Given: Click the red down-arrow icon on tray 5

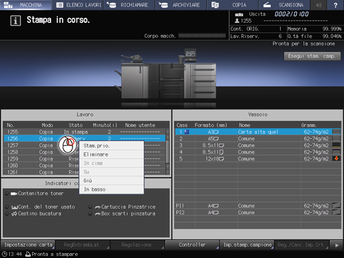Looking at the screenshot, I should (336, 158).
